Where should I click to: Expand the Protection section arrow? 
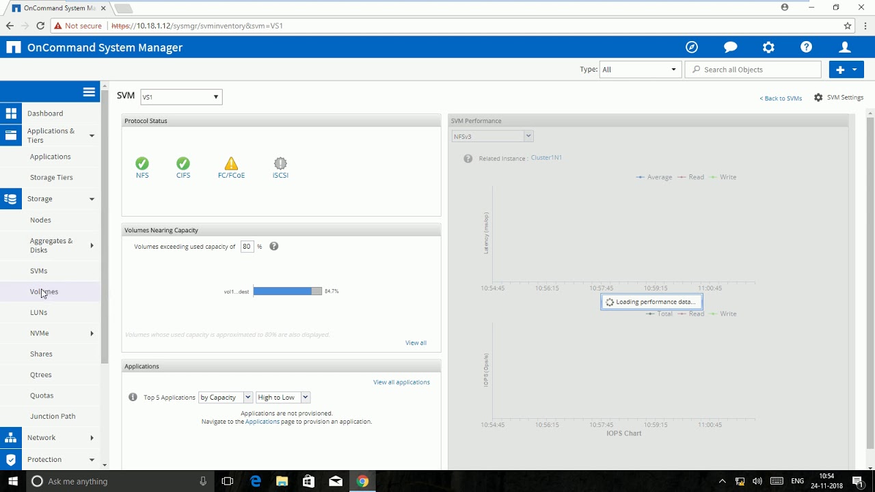92,460
